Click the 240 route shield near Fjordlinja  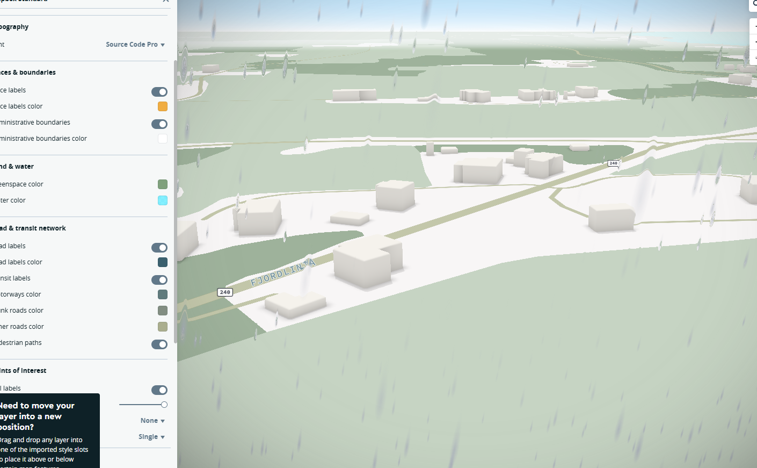click(x=225, y=292)
